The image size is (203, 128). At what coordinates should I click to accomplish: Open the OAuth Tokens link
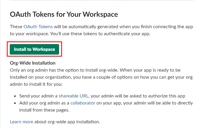(x=38, y=27)
